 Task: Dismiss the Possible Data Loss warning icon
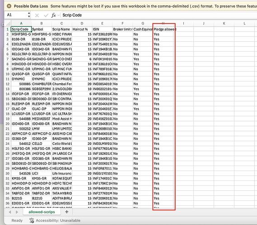(x=9, y=6)
